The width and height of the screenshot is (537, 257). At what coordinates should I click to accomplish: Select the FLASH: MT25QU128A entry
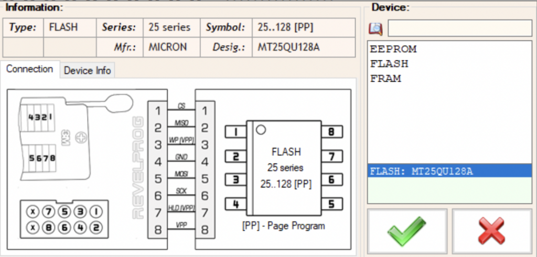click(x=449, y=170)
